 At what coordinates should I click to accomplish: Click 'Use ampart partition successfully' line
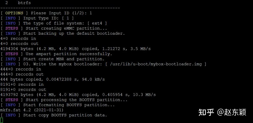pyautogui.click(x=56, y=54)
